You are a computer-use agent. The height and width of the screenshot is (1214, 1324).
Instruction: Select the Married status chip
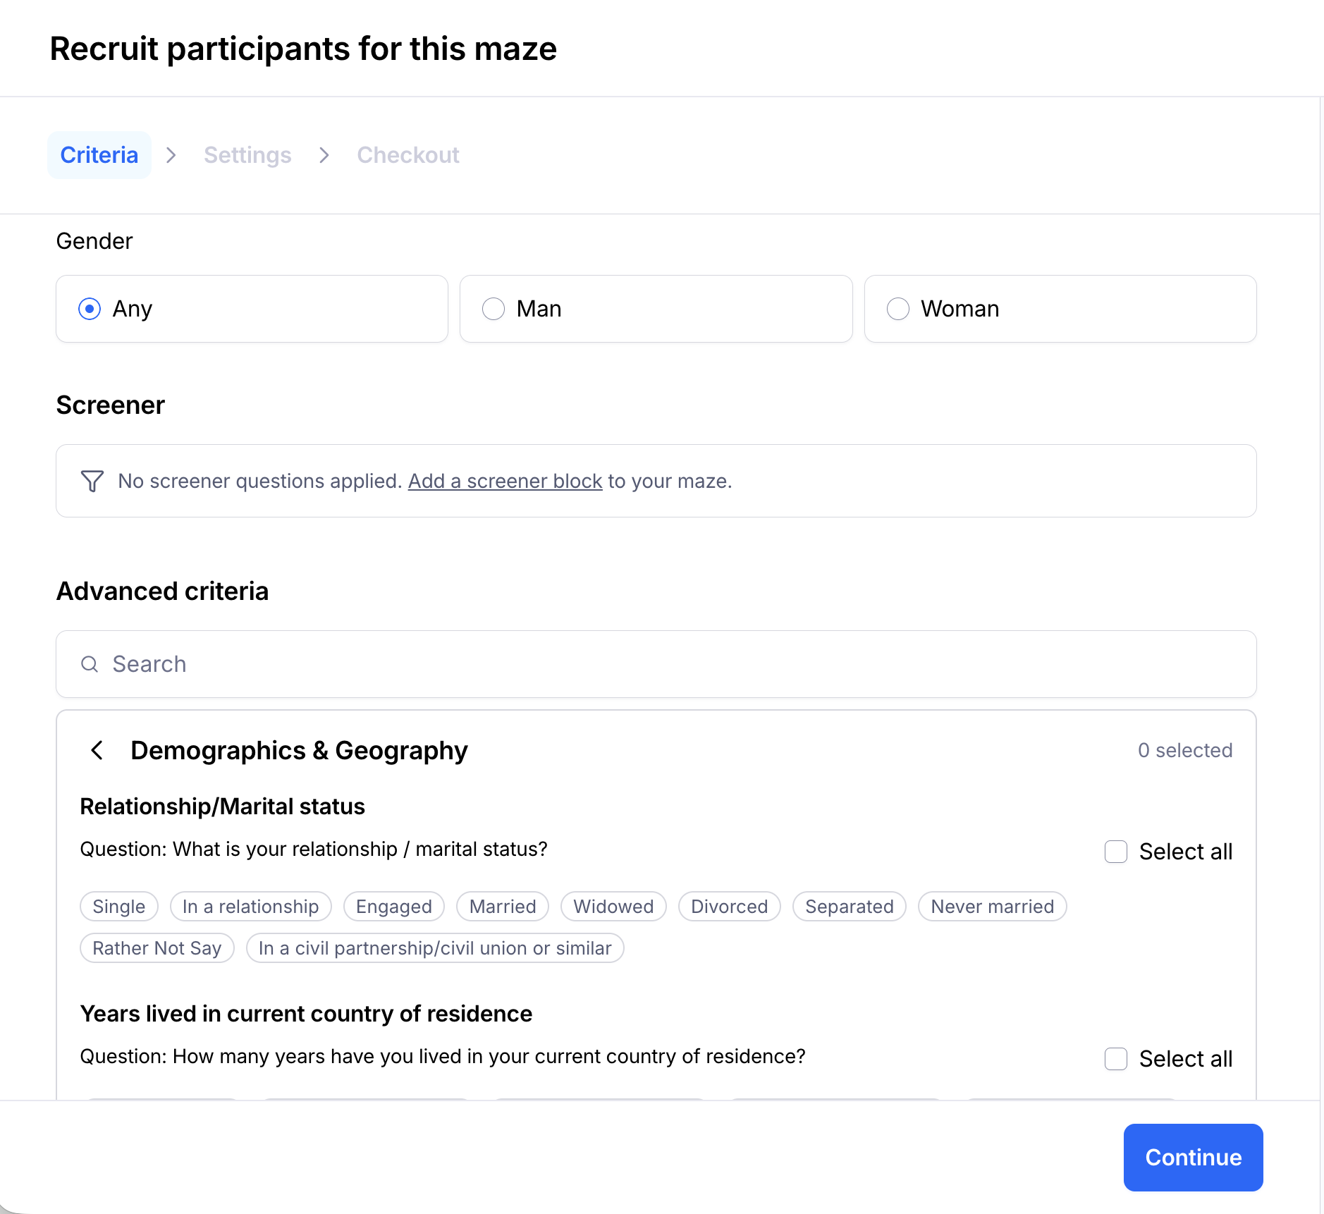[x=503, y=907]
